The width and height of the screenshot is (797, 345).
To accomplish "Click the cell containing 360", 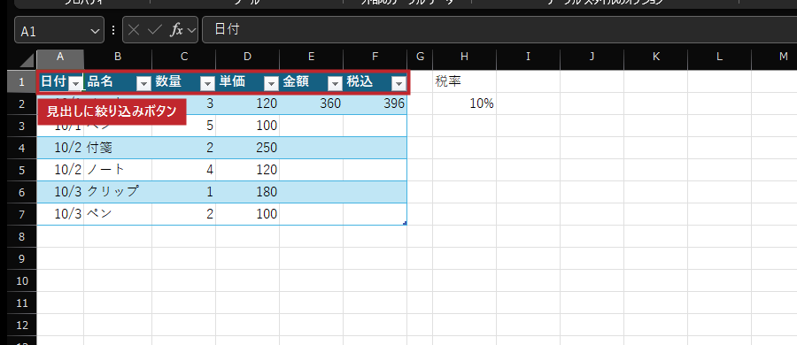I will point(312,103).
